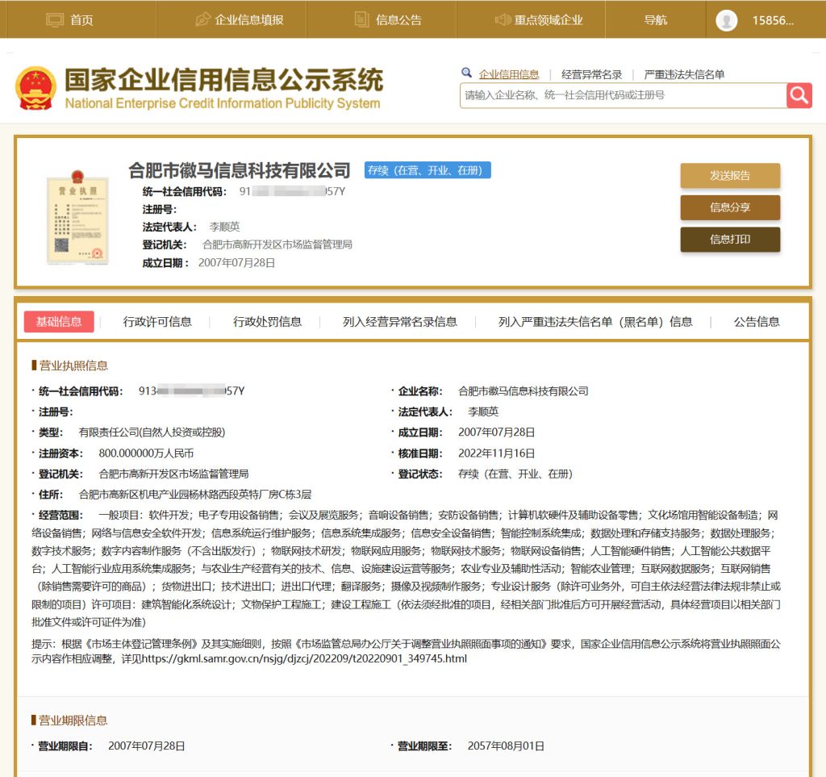This screenshot has height=777, width=826.
Task: Click the red search magnifier button
Action: click(799, 95)
